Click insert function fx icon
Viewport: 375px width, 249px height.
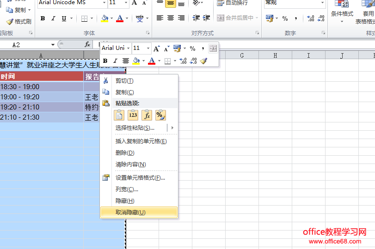click(87, 44)
